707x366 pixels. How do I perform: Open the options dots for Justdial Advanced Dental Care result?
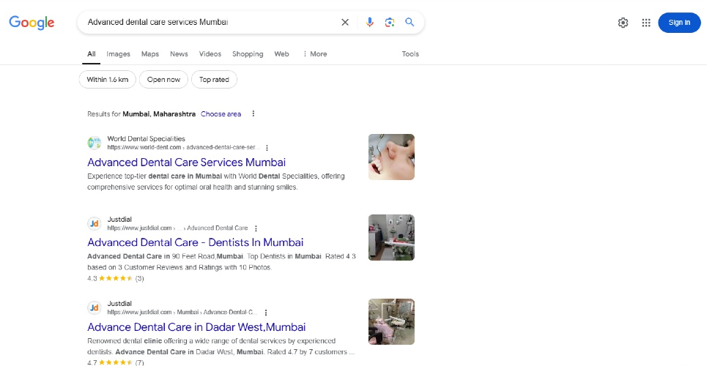(256, 228)
